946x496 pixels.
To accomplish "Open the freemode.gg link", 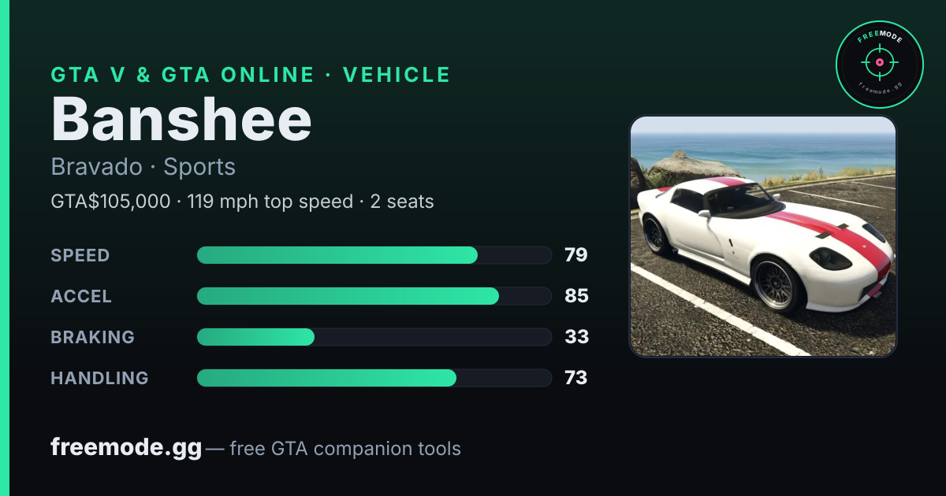I will tap(126, 448).
